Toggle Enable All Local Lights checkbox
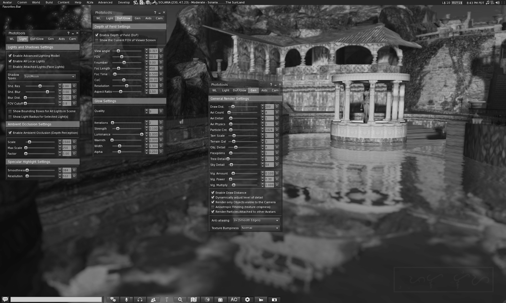The image size is (506, 303). tap(10, 61)
